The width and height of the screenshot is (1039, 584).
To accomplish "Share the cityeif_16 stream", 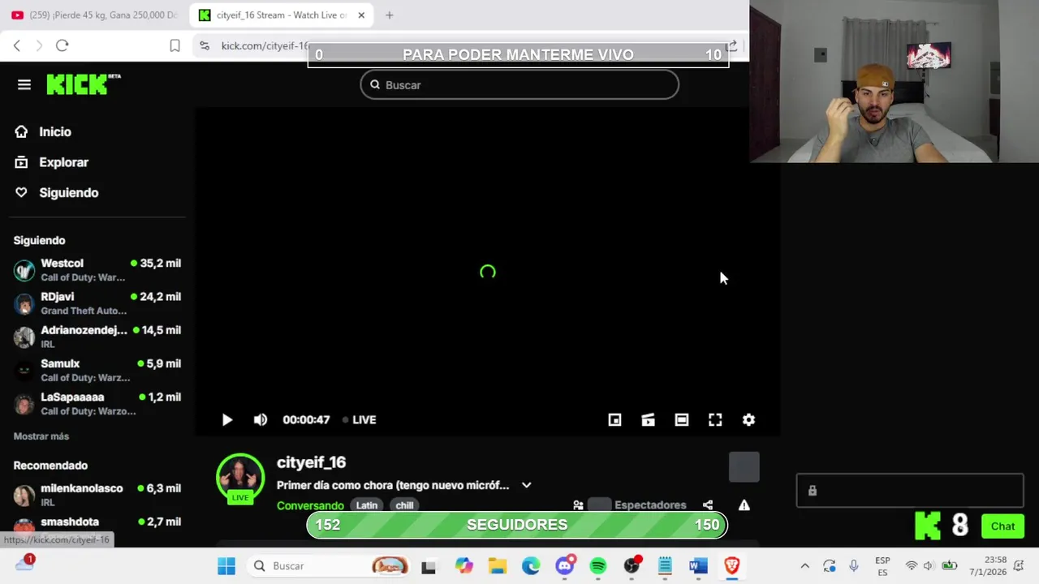I will point(708,505).
